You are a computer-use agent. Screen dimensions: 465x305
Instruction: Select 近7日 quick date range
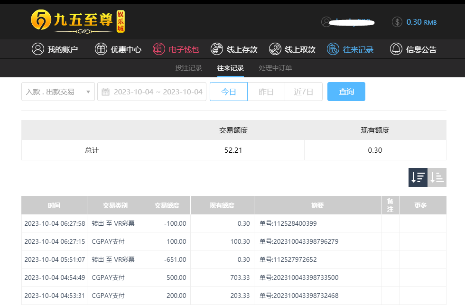(x=304, y=92)
